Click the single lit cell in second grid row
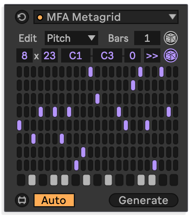This screenshot has height=216, width=192. (133, 85)
